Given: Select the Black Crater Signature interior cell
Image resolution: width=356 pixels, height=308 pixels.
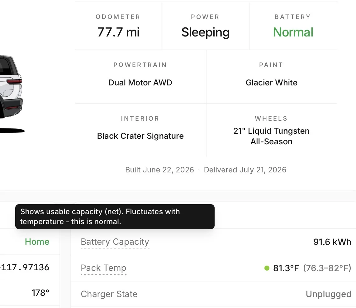Looking at the screenshot, I should 140,131.
